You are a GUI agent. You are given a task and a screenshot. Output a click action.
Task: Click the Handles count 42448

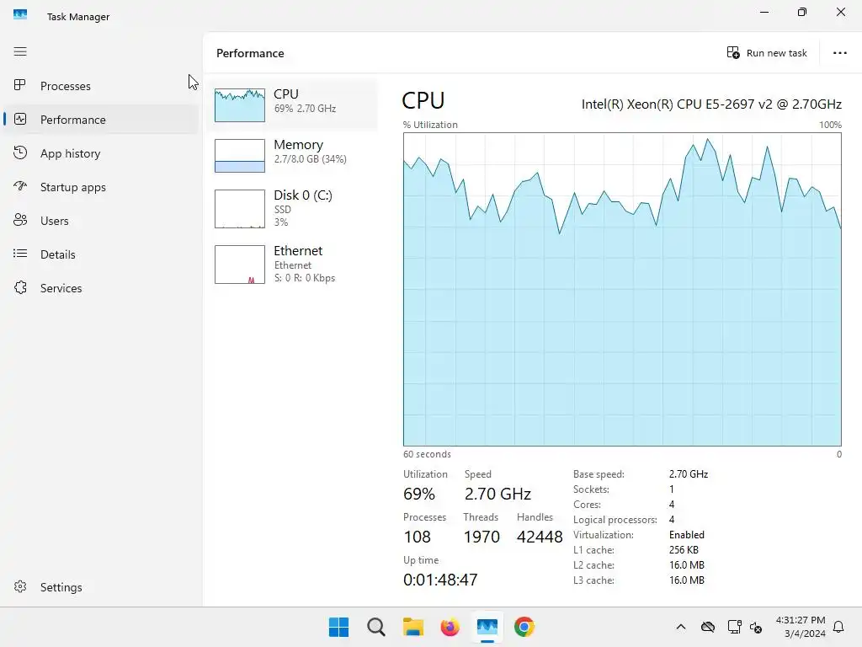pos(540,537)
